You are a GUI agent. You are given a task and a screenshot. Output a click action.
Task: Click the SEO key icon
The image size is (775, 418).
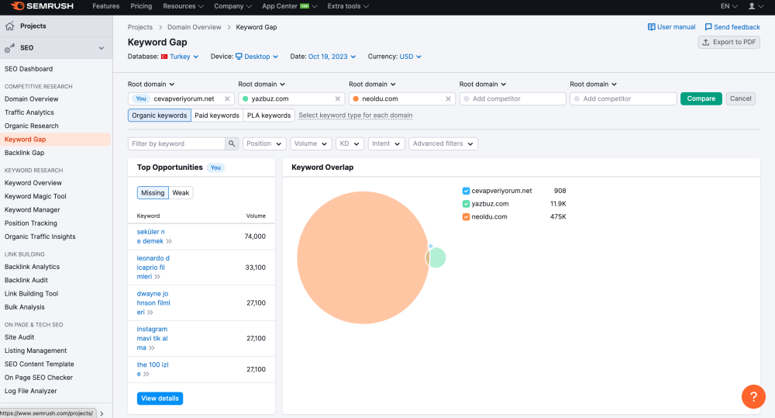[x=9, y=48]
